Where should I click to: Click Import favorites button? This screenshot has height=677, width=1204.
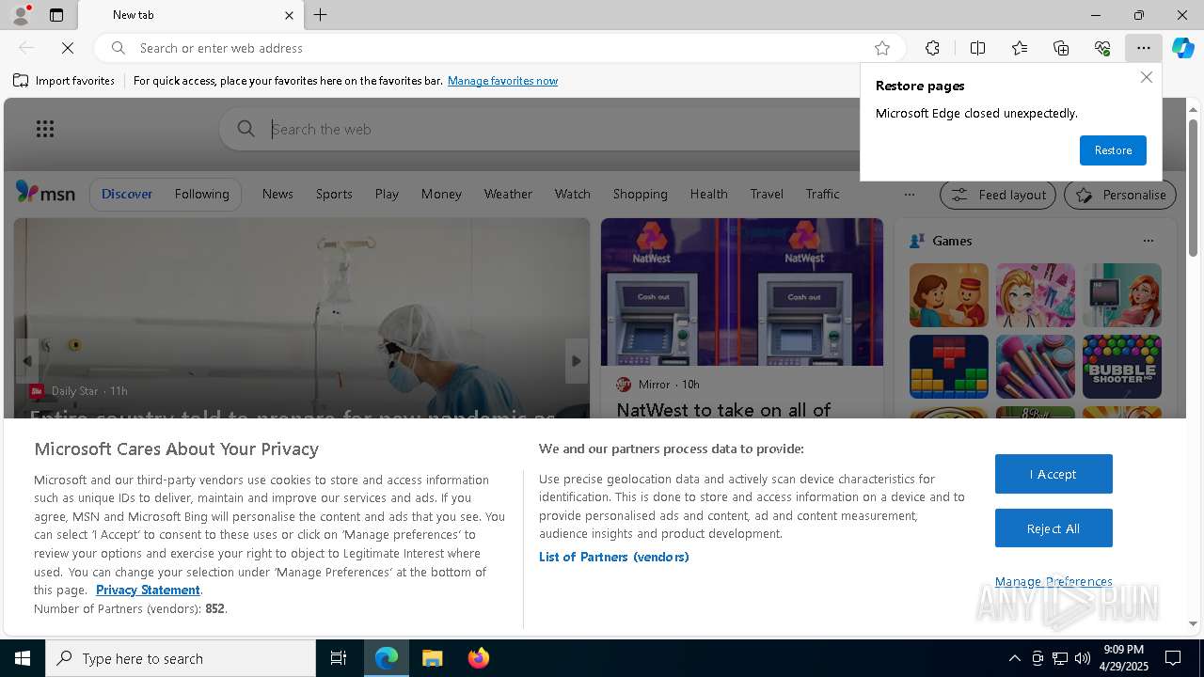(64, 81)
